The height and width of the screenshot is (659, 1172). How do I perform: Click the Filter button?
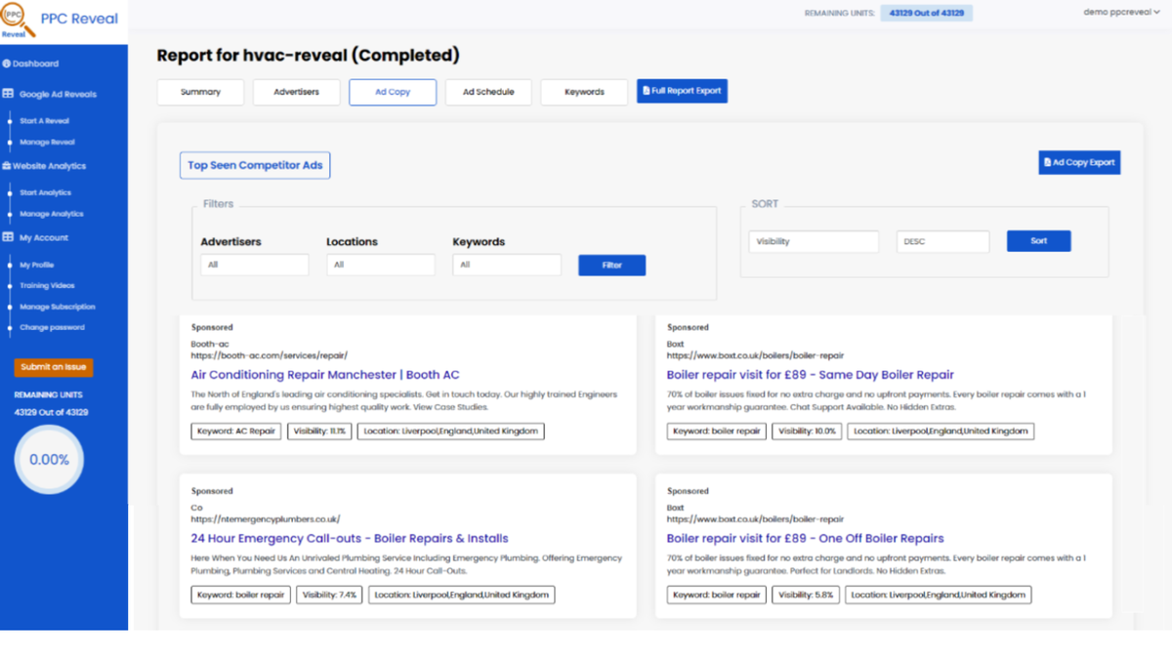[611, 265]
